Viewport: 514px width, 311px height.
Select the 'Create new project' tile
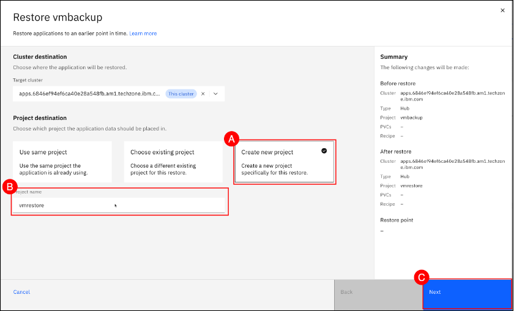coord(283,162)
